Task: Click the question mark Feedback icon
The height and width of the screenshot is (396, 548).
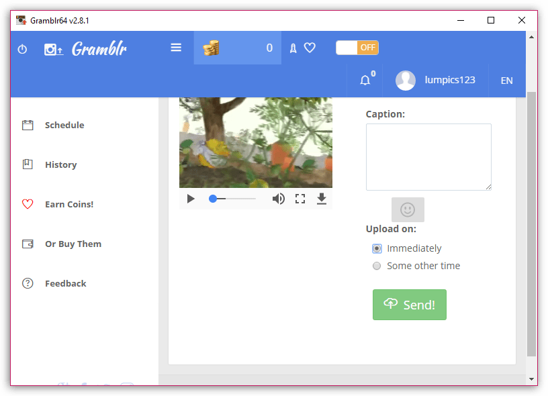Action: (x=28, y=283)
